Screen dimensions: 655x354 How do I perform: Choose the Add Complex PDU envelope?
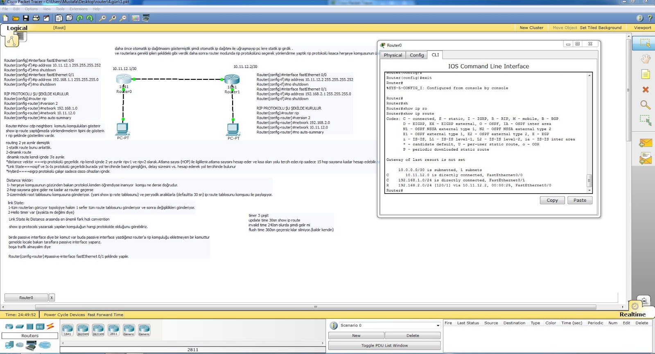645,158
